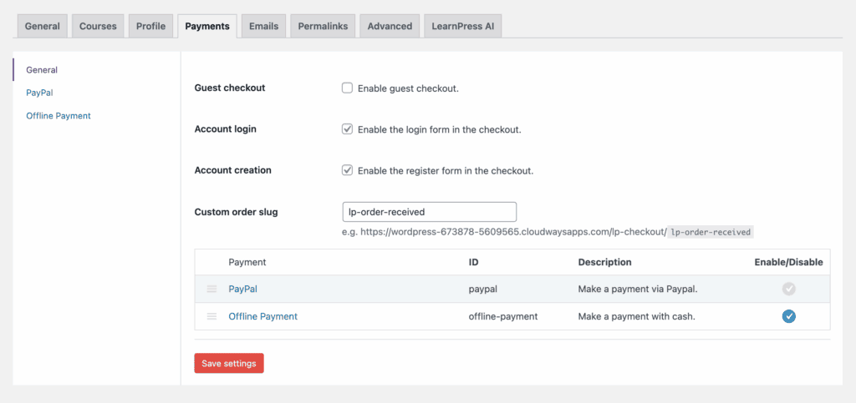The width and height of the screenshot is (856, 403).
Task: Click the Save settings button
Action: 229,363
